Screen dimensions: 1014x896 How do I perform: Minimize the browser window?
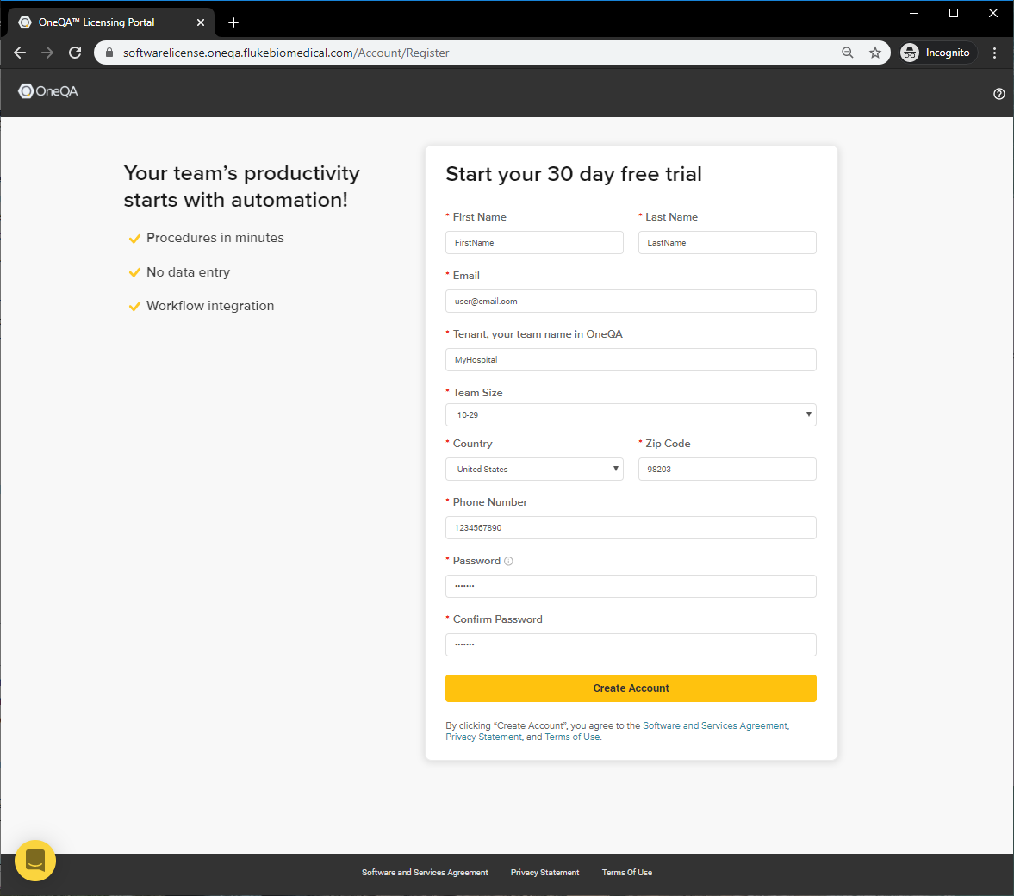point(914,13)
